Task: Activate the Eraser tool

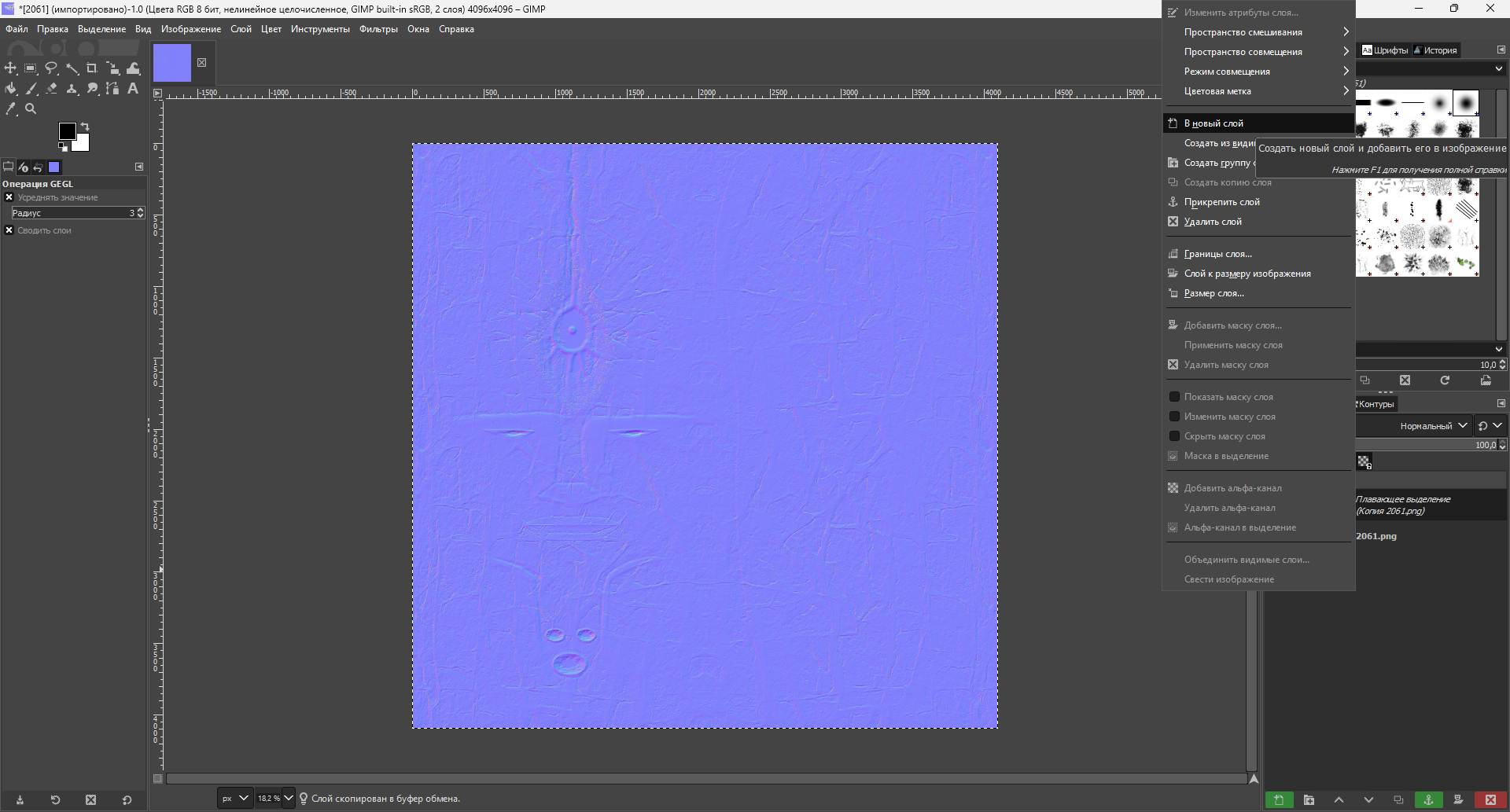Action: [x=51, y=89]
